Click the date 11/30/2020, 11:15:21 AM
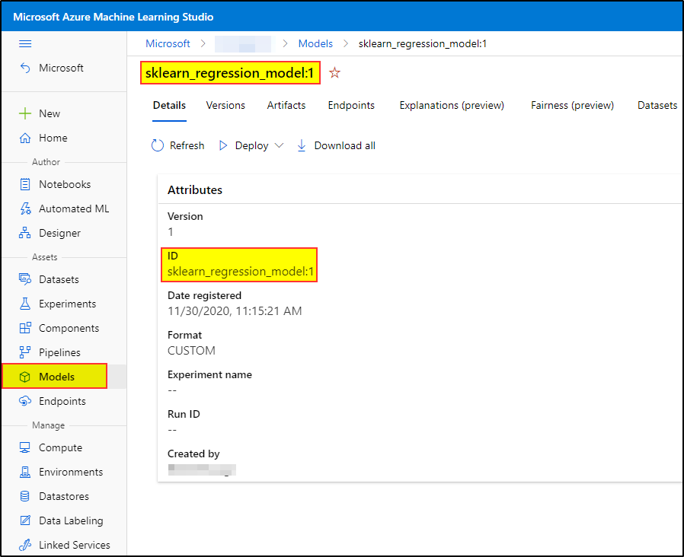This screenshot has width=684, height=557. pos(235,311)
